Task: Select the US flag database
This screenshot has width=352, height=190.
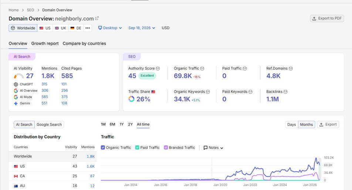Action: [x=45, y=28]
